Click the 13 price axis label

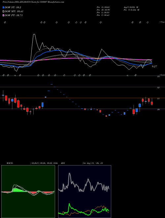tap(158, 77)
